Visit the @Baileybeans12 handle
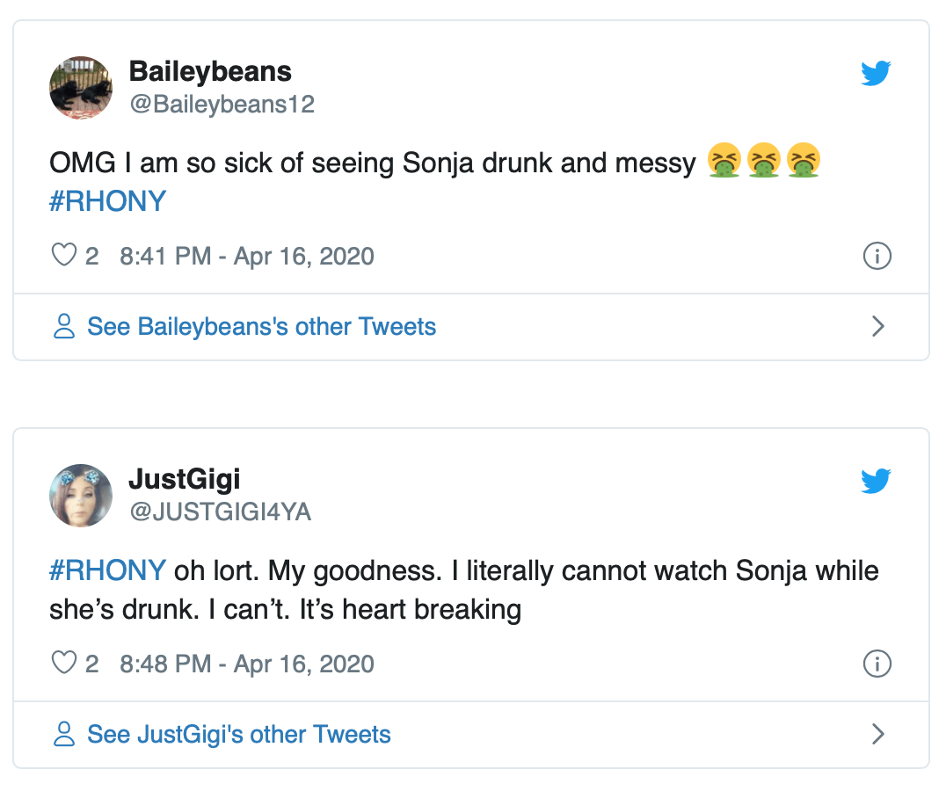Screen dimensions: 946x791 click(x=222, y=105)
